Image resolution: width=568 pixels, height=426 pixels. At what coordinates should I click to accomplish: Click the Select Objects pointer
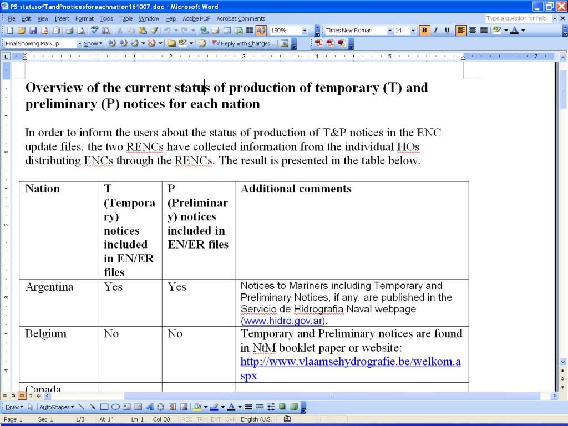[x=31, y=407]
